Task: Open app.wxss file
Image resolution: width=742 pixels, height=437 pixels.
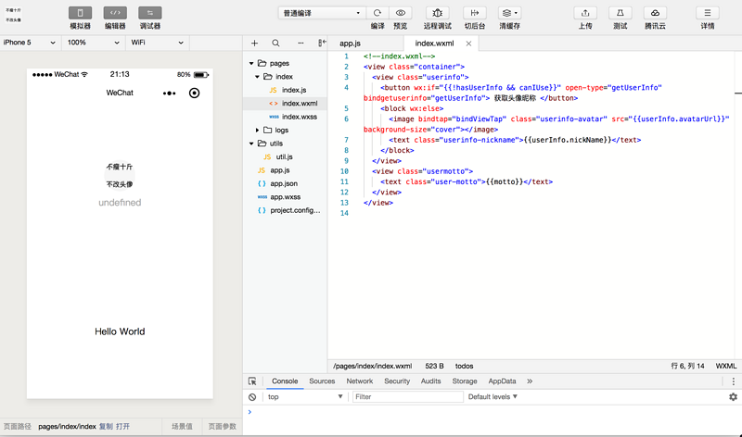Action: [285, 197]
